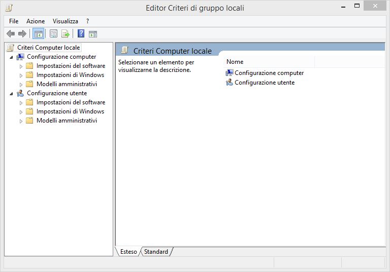Screen dimensions: 390x272
Task: Select Impostazioni di Windows label under Configurazione computer
Action: (x=71, y=75)
